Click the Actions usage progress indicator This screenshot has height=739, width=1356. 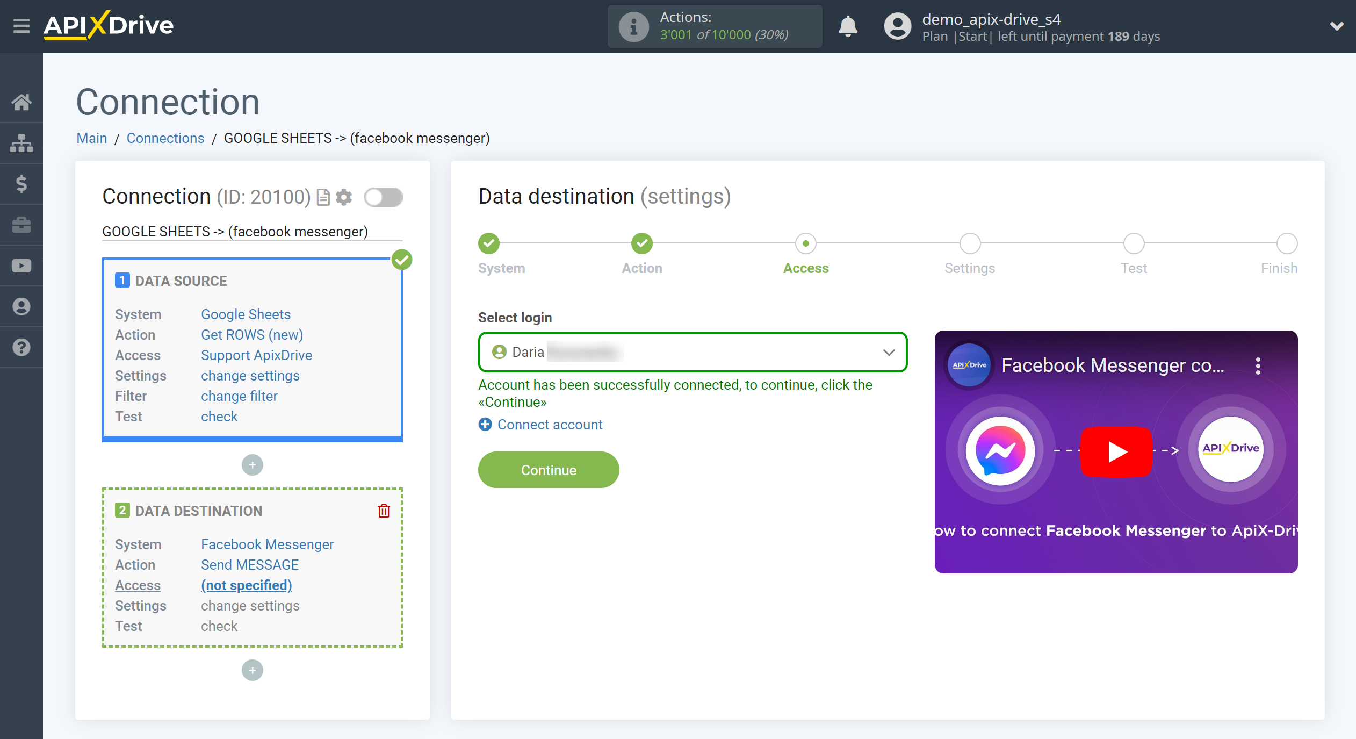717,25
